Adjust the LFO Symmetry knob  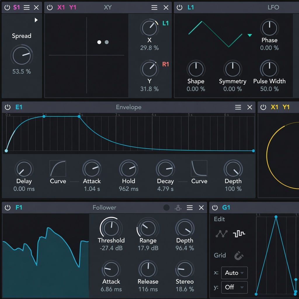pos(233,69)
